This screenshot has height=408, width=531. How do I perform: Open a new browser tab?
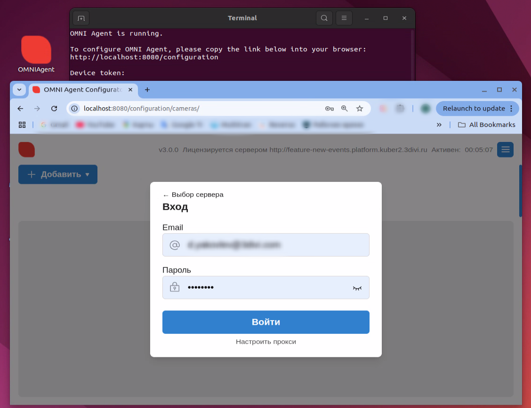click(x=147, y=90)
